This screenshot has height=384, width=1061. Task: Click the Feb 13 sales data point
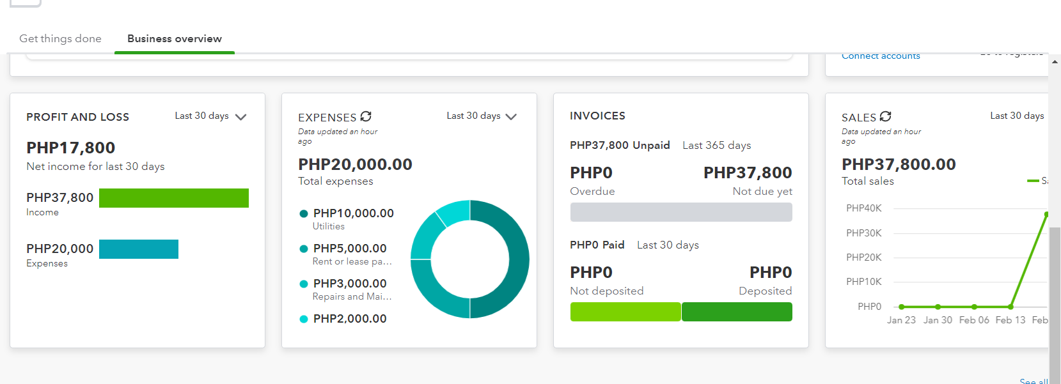click(x=1010, y=307)
